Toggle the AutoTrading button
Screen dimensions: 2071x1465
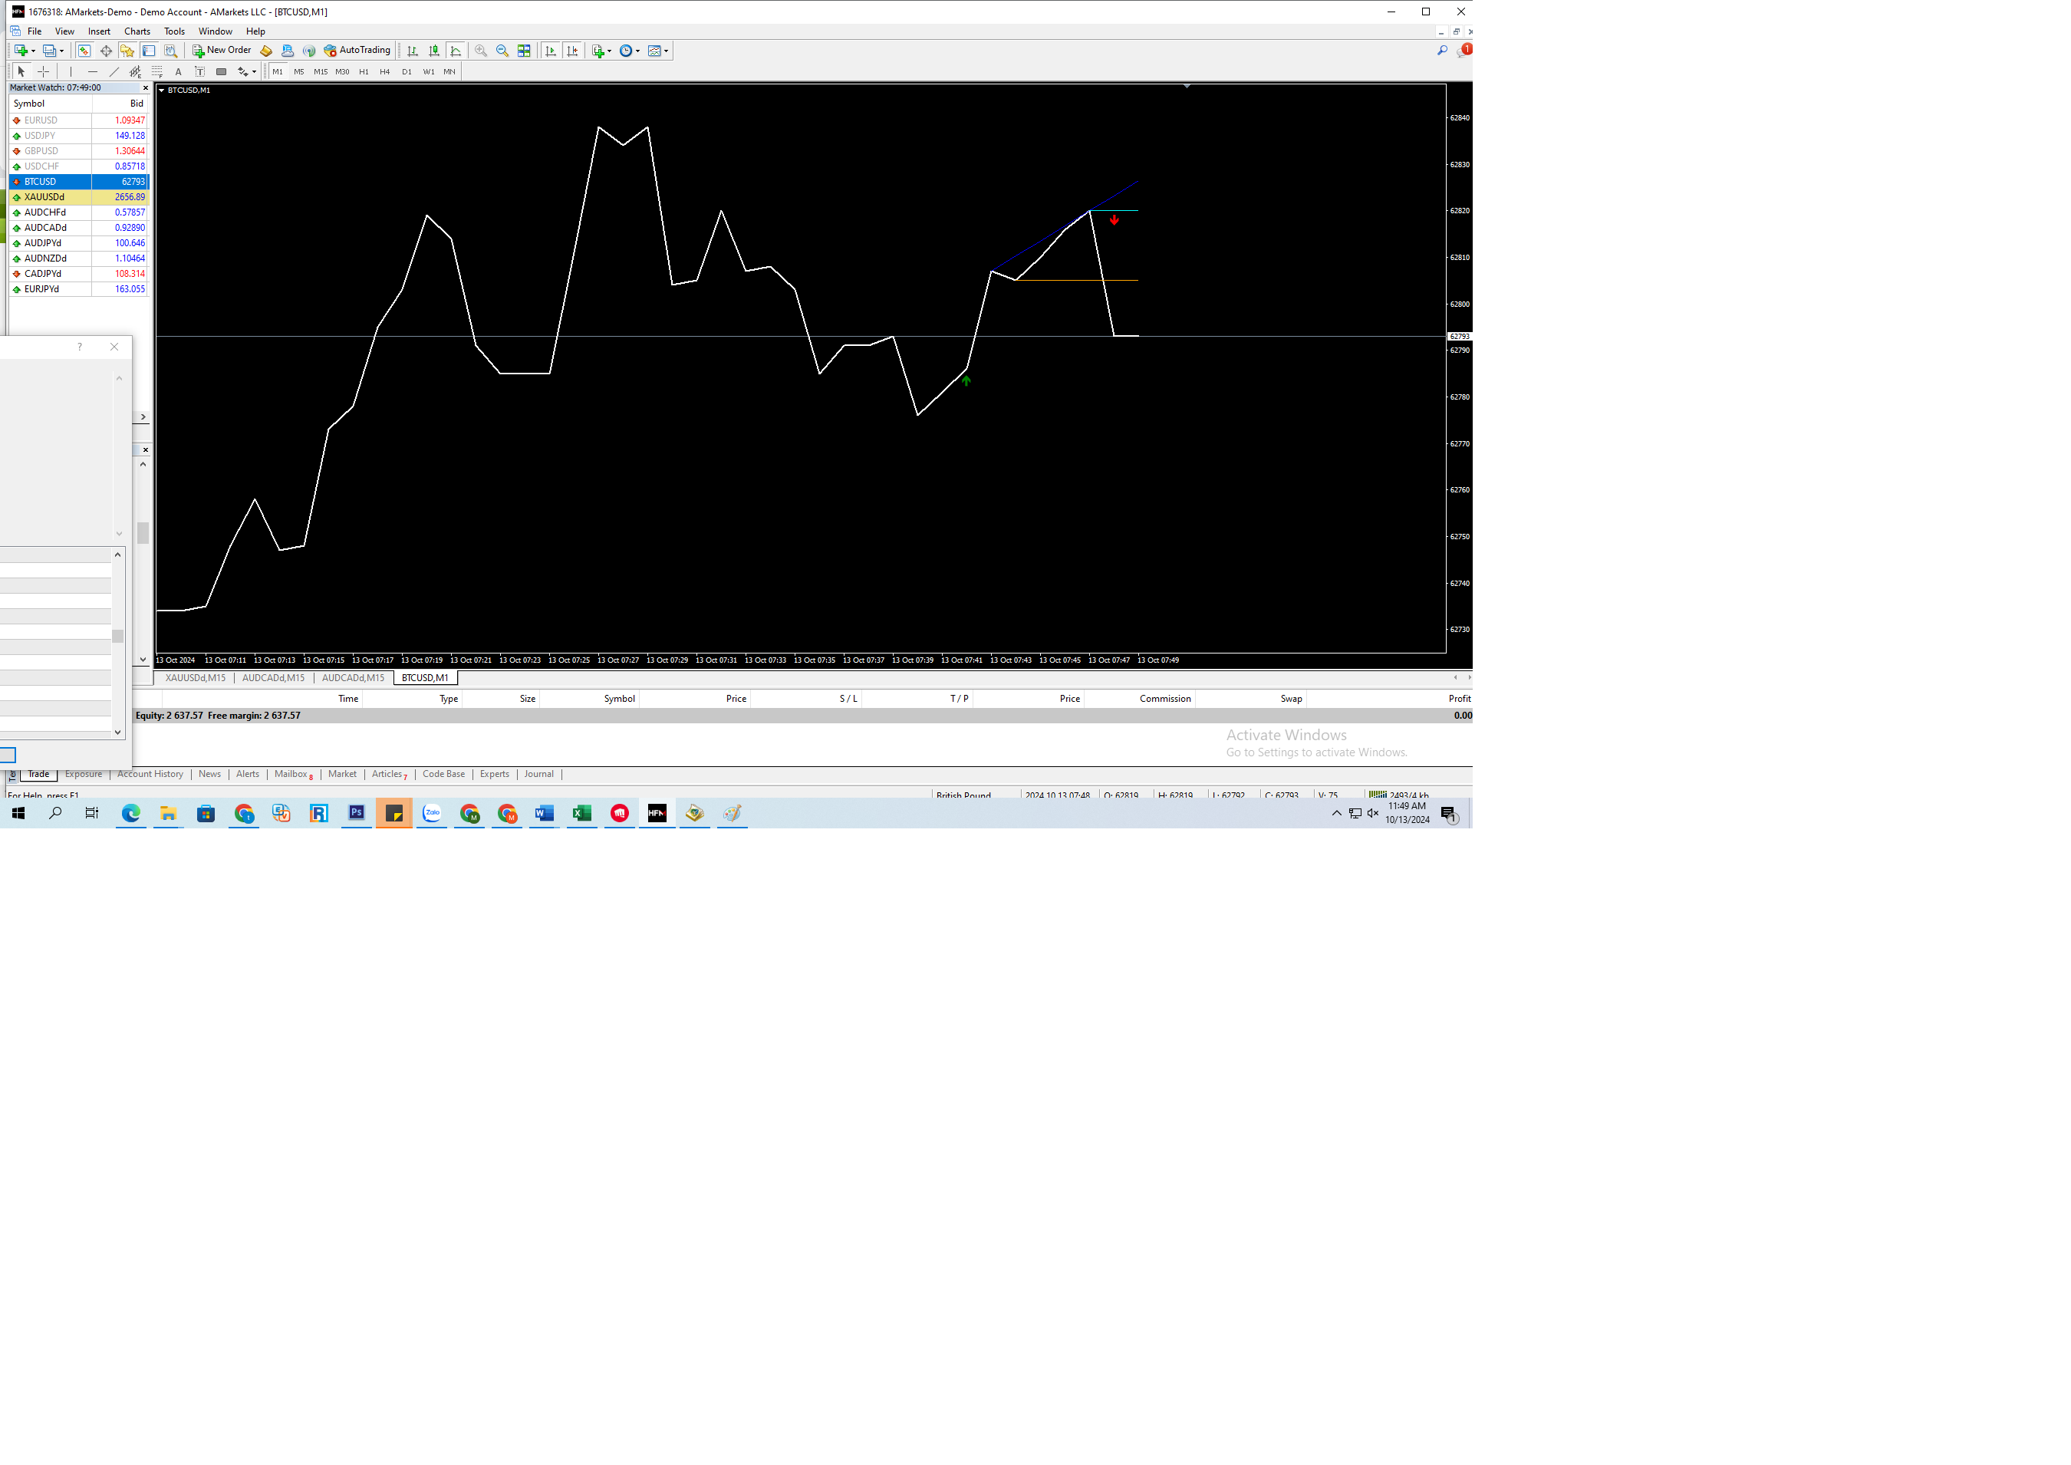(357, 51)
